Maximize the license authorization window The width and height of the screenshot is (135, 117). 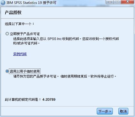(x=117, y=2)
